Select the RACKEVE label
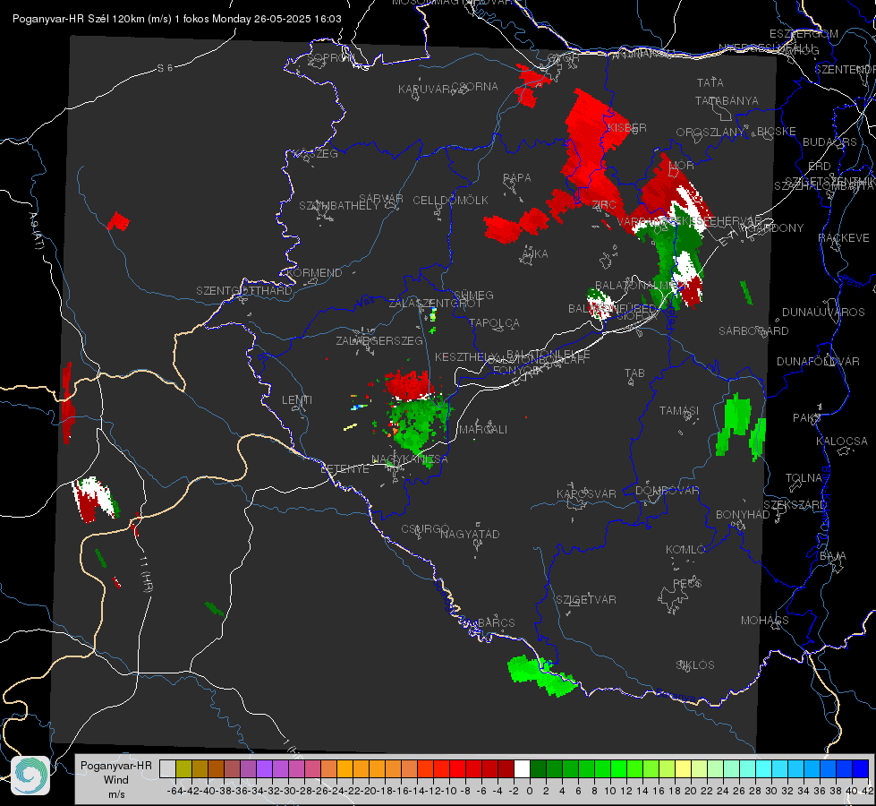The height and width of the screenshot is (806, 876). coord(844,237)
